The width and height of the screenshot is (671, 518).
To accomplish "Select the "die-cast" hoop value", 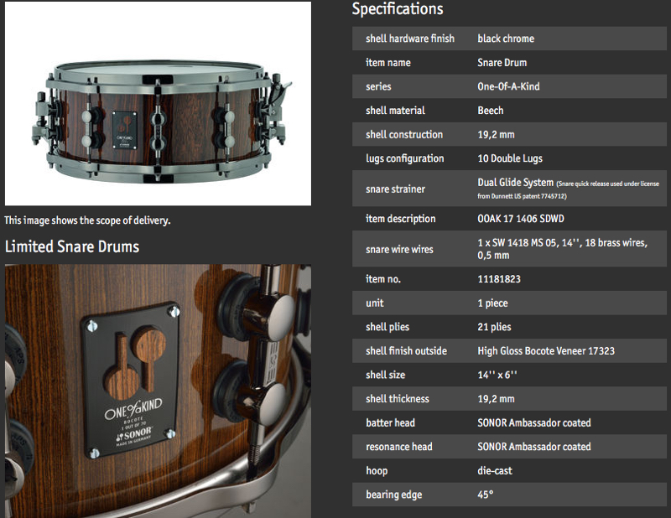I will (x=495, y=470).
